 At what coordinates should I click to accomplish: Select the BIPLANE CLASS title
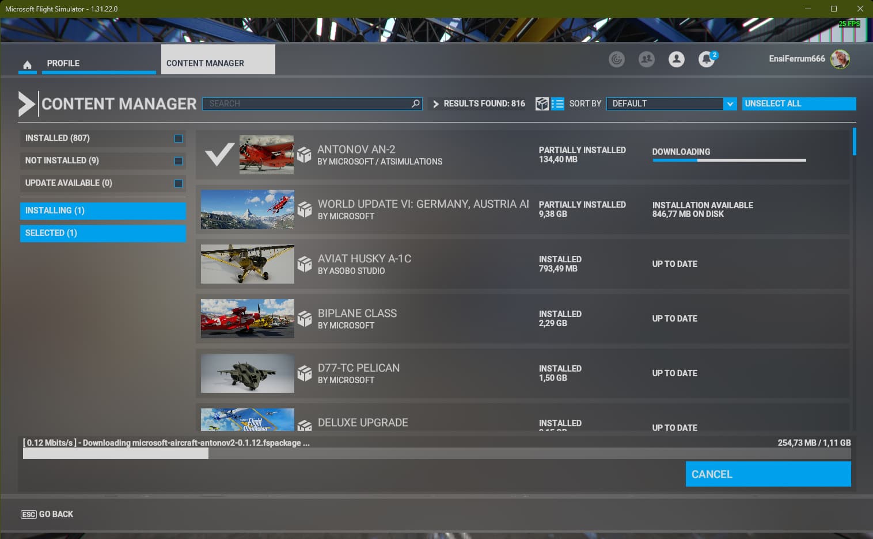357,314
